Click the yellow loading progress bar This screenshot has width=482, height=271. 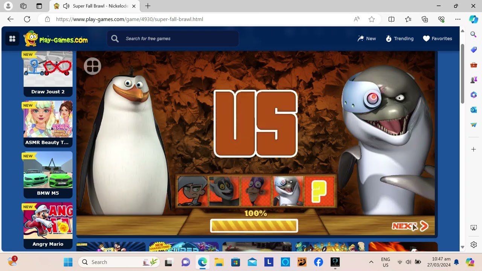[254, 226]
